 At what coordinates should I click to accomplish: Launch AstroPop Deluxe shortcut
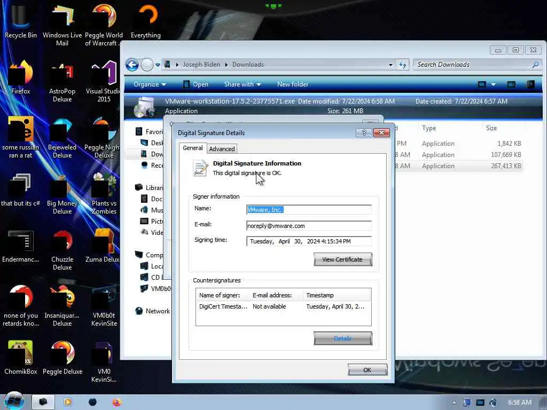[62, 81]
